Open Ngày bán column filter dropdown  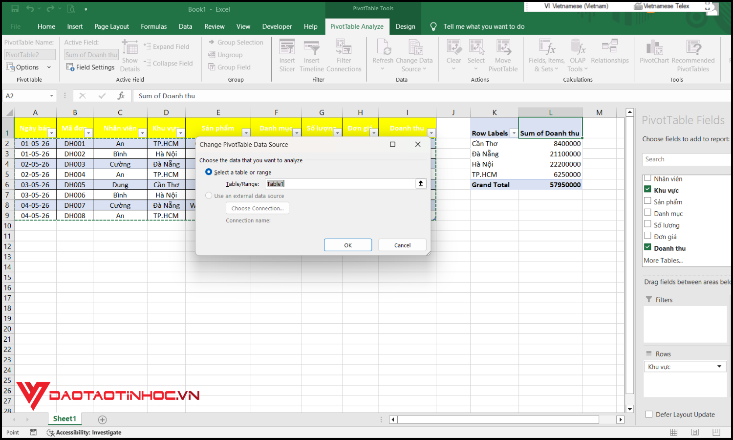coord(51,133)
